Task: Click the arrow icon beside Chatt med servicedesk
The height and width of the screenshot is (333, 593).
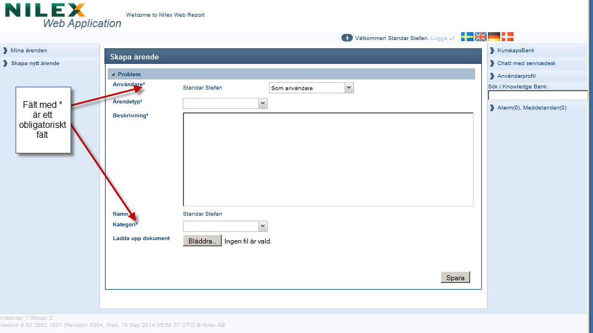Action: [x=492, y=63]
